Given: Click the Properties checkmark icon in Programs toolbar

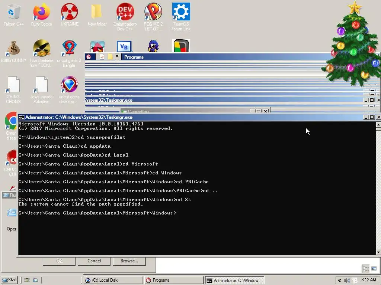Looking at the screenshot, I should [102, 57].
